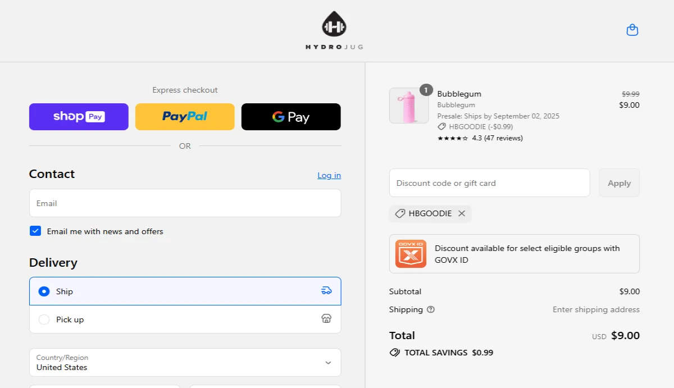
Task: Click the GOVX ID logo icon
Action: click(411, 254)
